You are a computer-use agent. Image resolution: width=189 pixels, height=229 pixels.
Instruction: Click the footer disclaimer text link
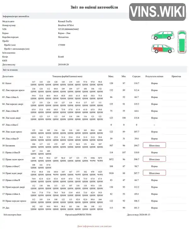(94, 226)
